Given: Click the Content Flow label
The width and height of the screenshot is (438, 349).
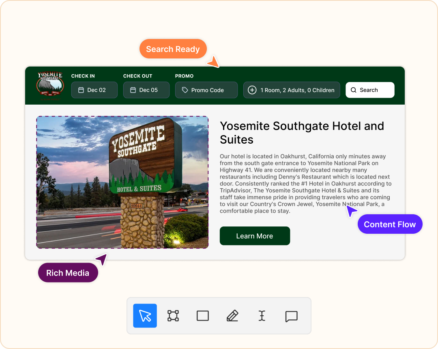Looking at the screenshot, I should pos(390,224).
